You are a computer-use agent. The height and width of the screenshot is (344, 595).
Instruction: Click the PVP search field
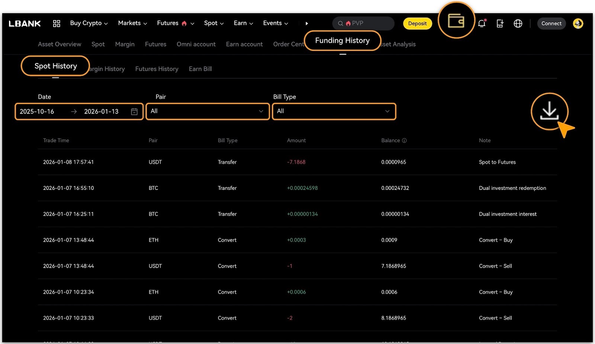pyautogui.click(x=366, y=23)
